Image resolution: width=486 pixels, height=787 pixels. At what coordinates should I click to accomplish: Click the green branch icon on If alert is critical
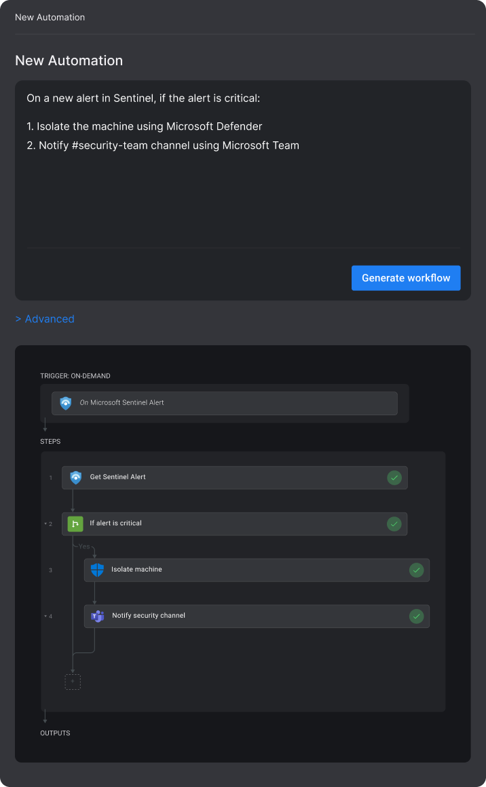coord(75,523)
